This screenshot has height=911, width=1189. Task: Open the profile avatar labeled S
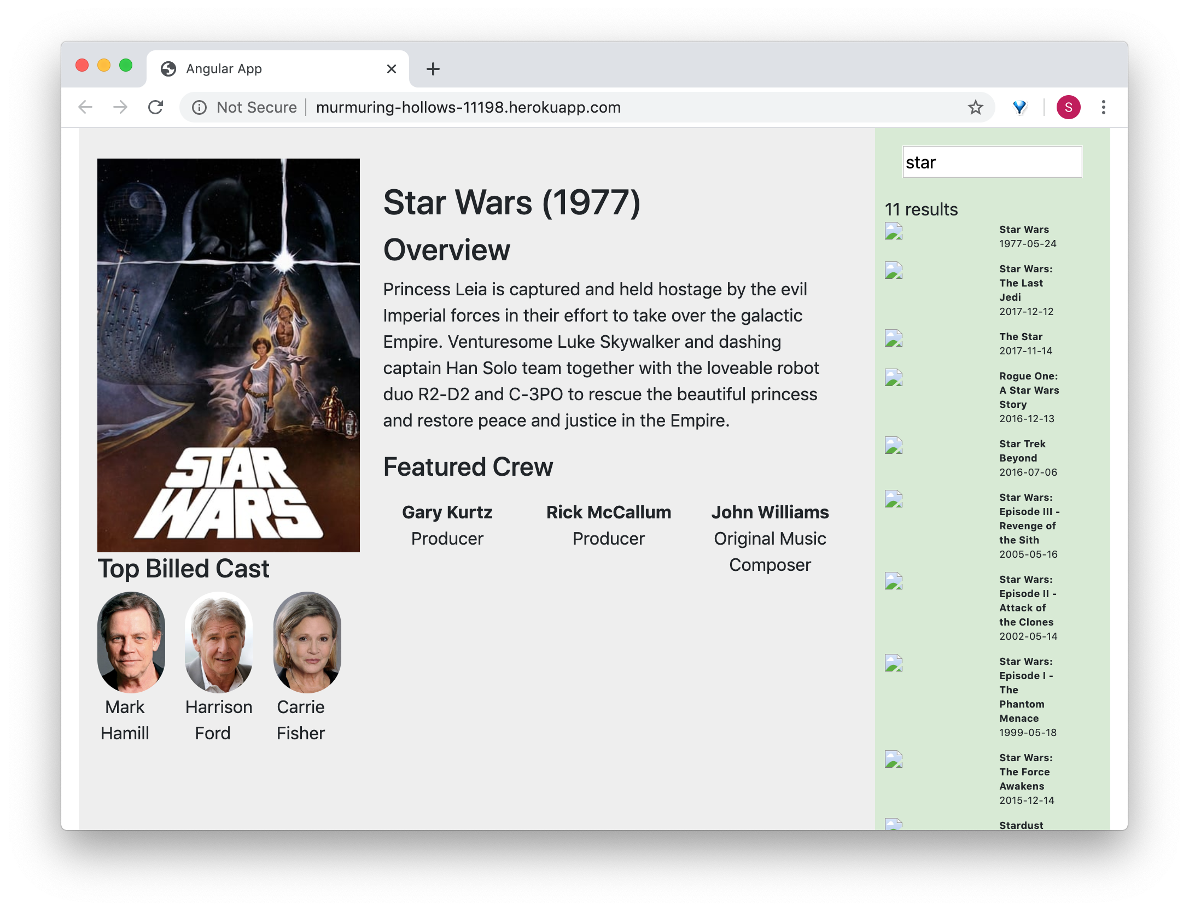(1068, 107)
